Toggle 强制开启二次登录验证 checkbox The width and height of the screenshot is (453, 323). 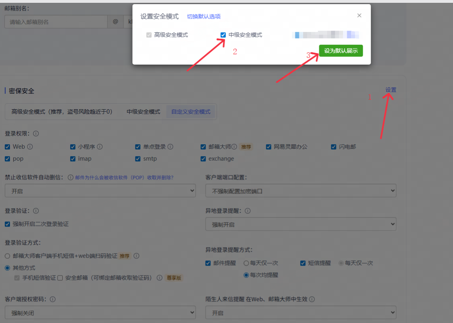pyautogui.click(x=8, y=224)
